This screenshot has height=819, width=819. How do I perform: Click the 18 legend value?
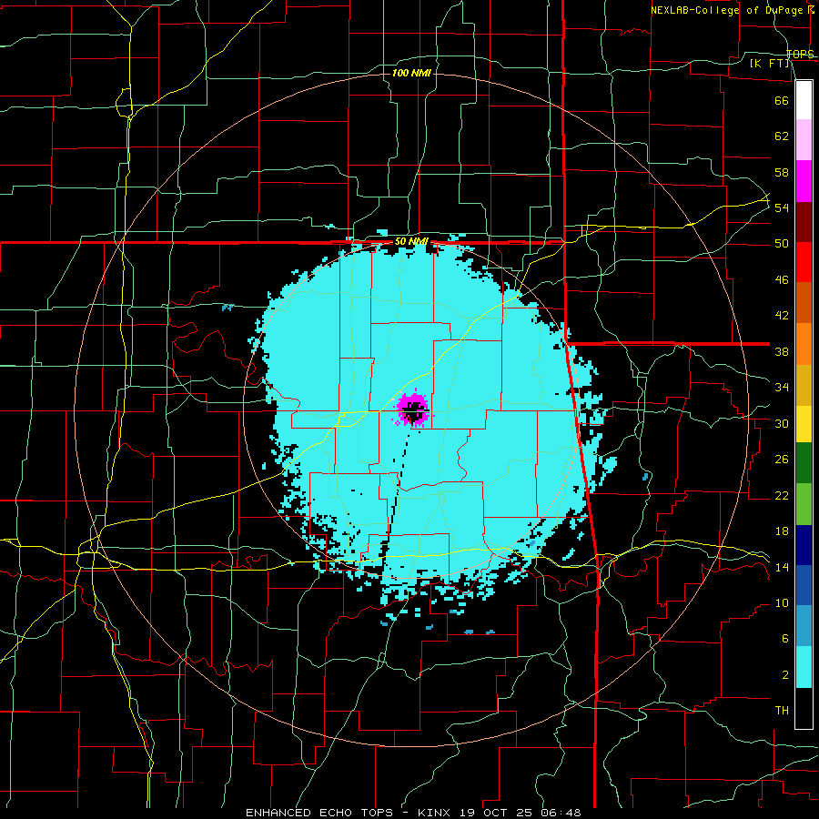[x=782, y=531]
